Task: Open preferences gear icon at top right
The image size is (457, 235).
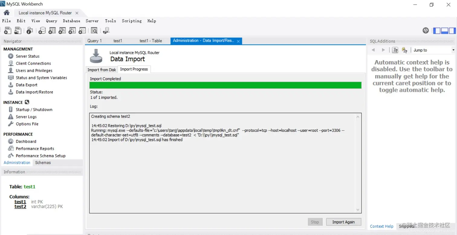Action: pyautogui.click(x=426, y=31)
